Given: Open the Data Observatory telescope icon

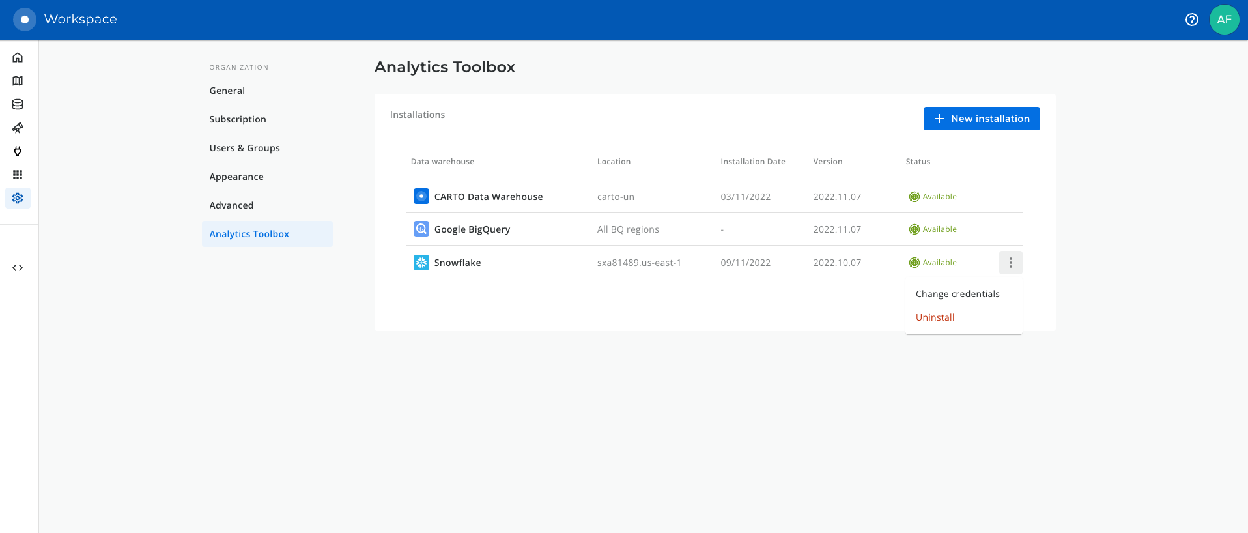Looking at the screenshot, I should pyautogui.click(x=18, y=128).
